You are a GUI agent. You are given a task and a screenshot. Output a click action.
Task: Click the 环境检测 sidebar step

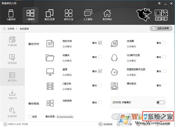click(x=12, y=41)
